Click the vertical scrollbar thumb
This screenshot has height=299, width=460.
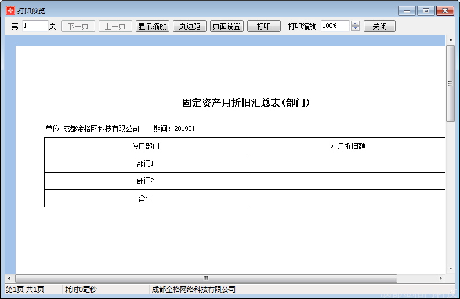[450, 83]
